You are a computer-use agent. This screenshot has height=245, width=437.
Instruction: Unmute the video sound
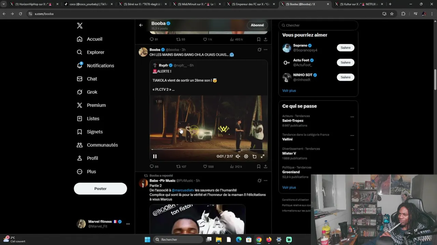[x=238, y=157]
